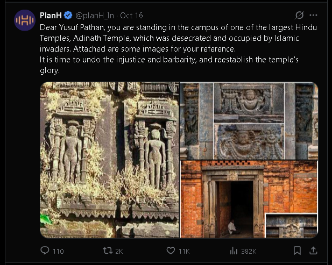Screen dimensions: 332x265
Task: Open the top-right carved stone faces image
Action: (x=249, y=120)
